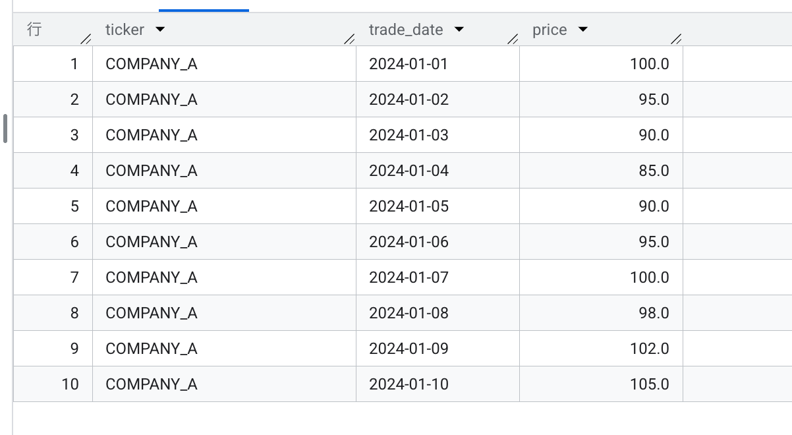Image resolution: width=792 pixels, height=435 pixels.
Task: Click the 行 row-number header
Action: pyautogui.click(x=36, y=29)
